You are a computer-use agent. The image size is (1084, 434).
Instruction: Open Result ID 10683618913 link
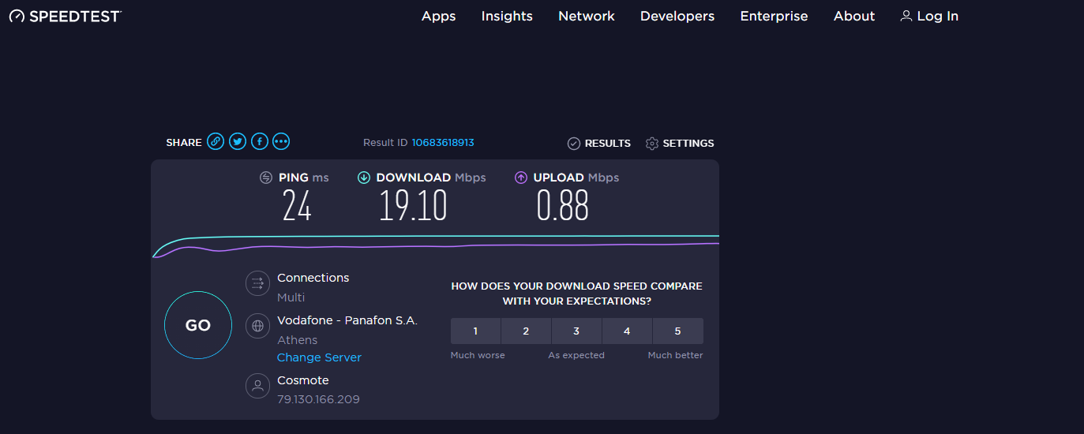pyautogui.click(x=443, y=143)
